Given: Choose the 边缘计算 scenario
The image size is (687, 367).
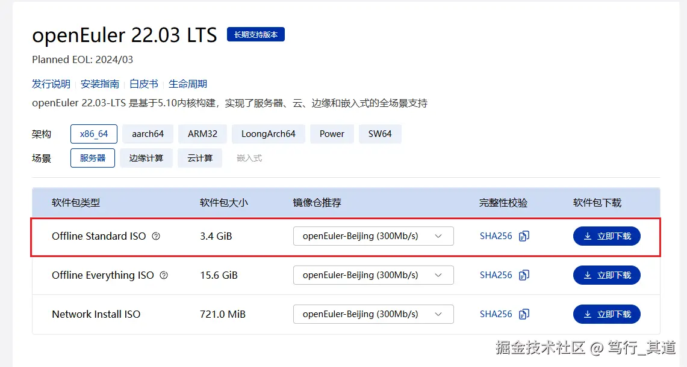Looking at the screenshot, I should click(x=146, y=158).
